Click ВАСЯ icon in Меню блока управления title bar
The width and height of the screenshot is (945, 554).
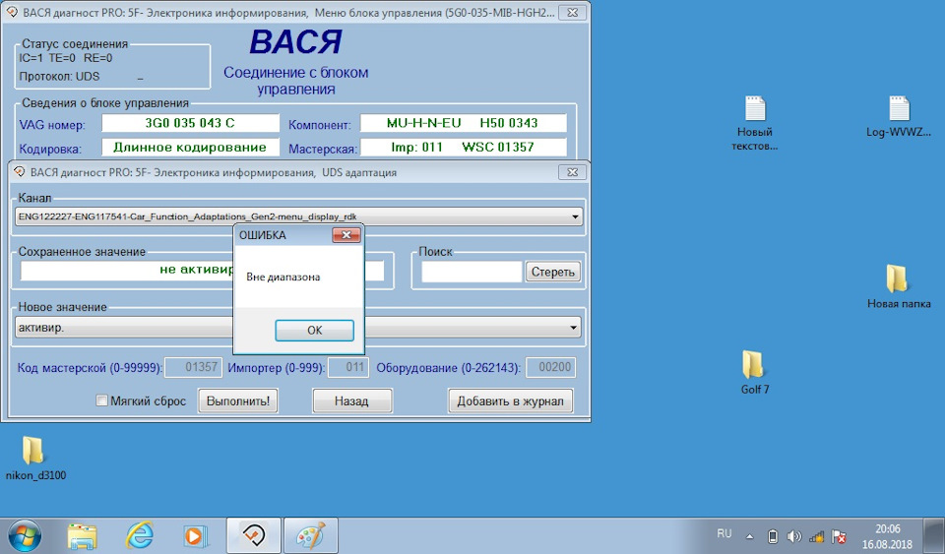coord(12,12)
